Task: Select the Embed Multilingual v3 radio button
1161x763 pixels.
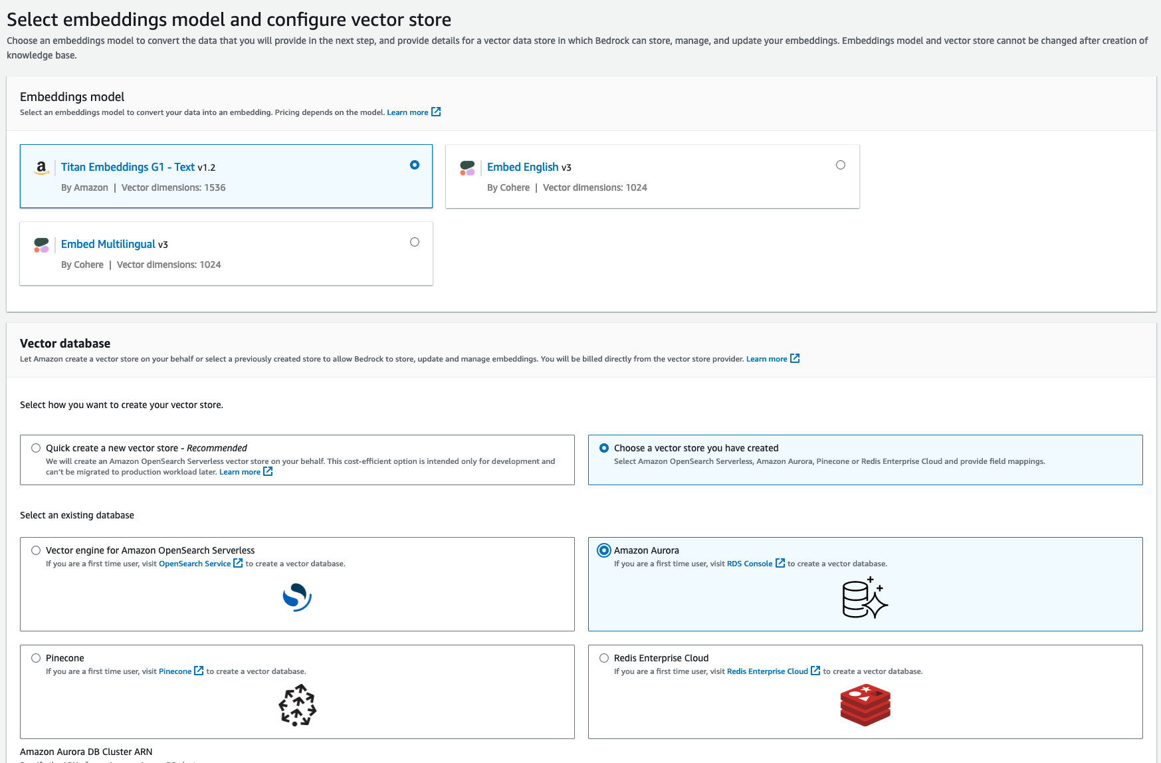Action: click(415, 242)
